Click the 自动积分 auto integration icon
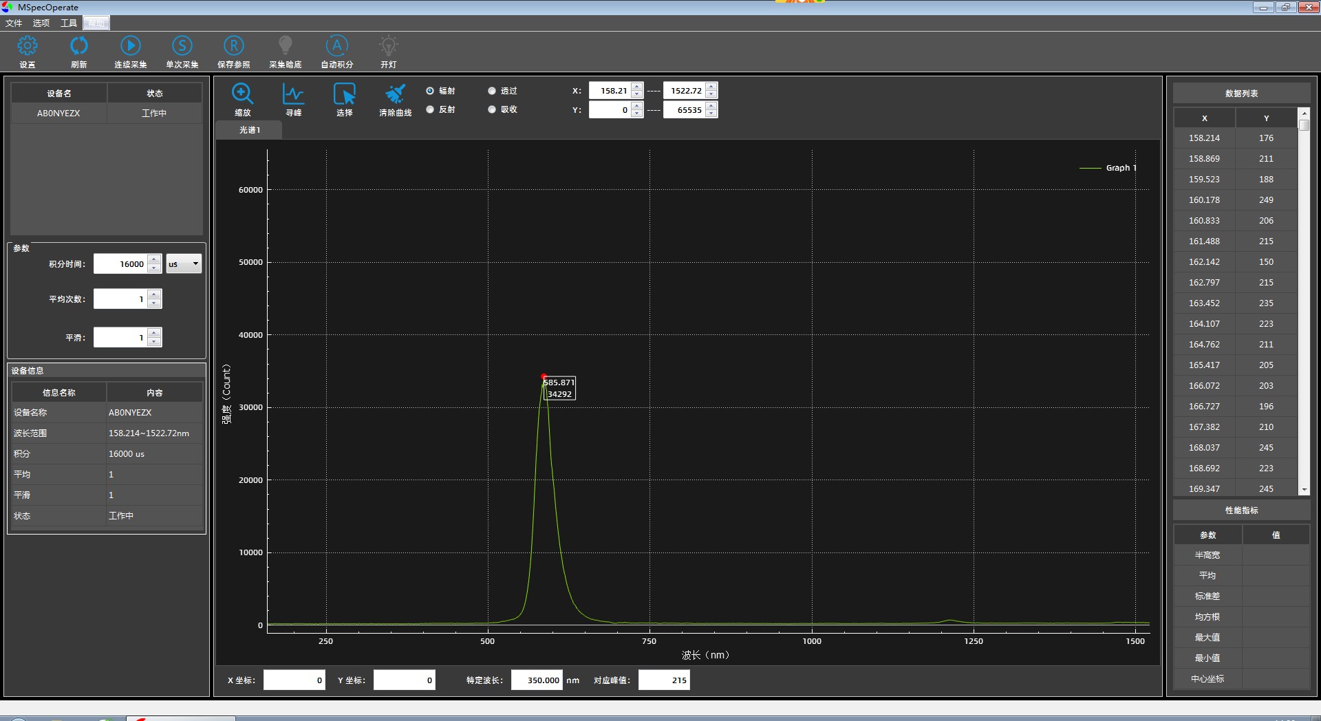1321x721 pixels. pyautogui.click(x=337, y=46)
